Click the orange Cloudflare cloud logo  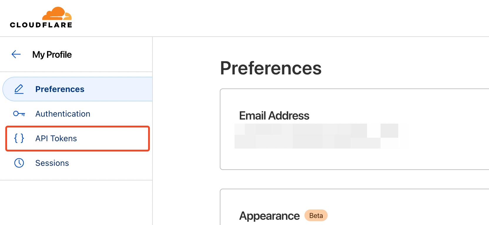coord(57,14)
